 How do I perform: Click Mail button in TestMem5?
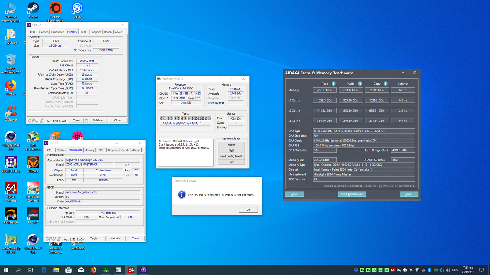pos(231,150)
